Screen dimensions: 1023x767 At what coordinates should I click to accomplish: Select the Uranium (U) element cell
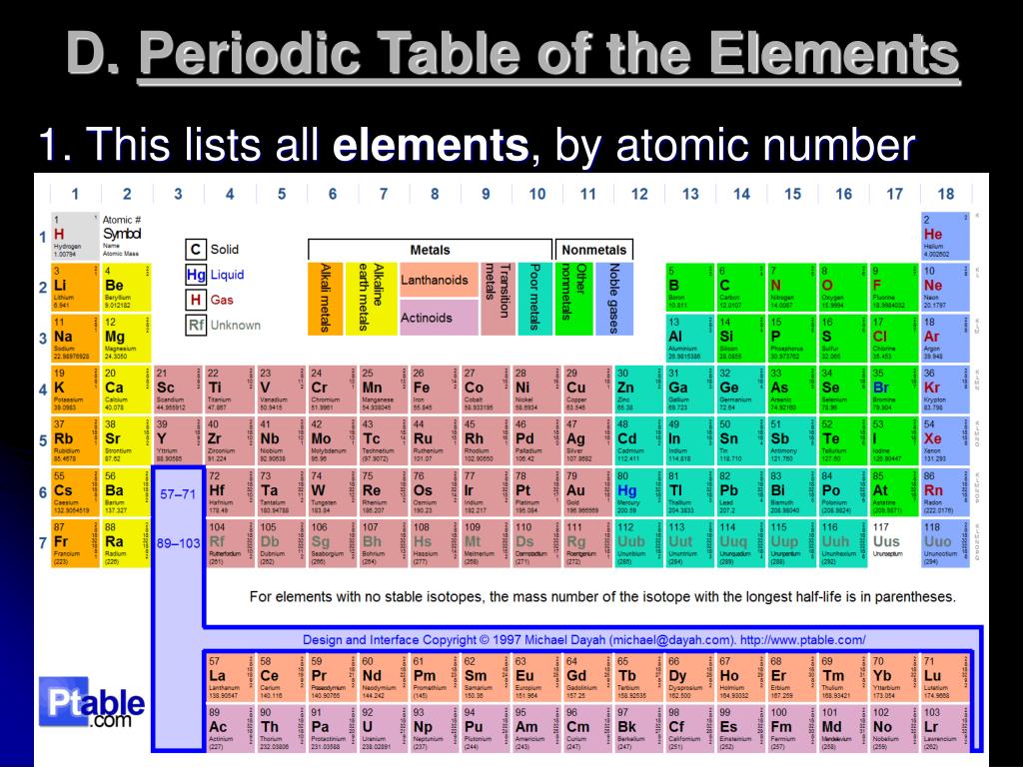tap(383, 728)
